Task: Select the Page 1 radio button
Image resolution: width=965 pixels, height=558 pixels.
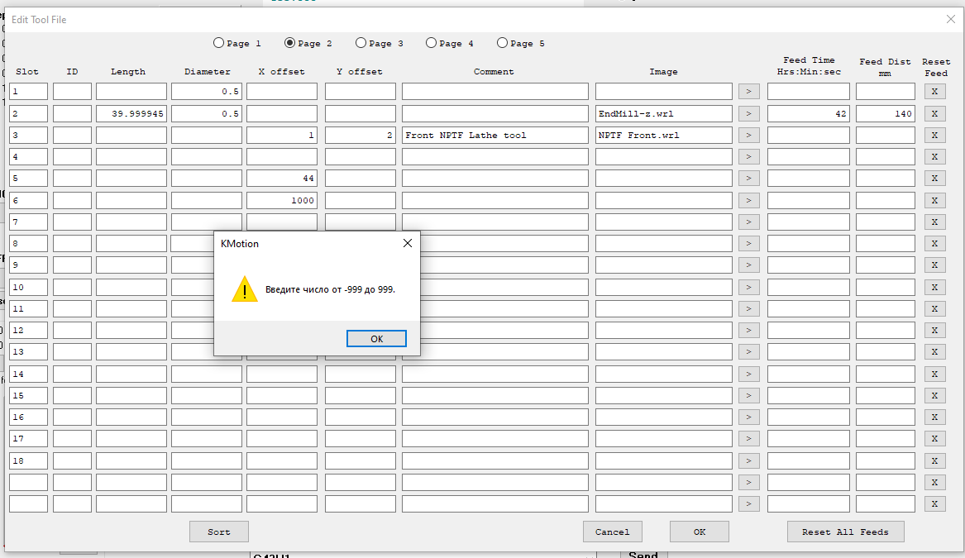Action: point(219,43)
